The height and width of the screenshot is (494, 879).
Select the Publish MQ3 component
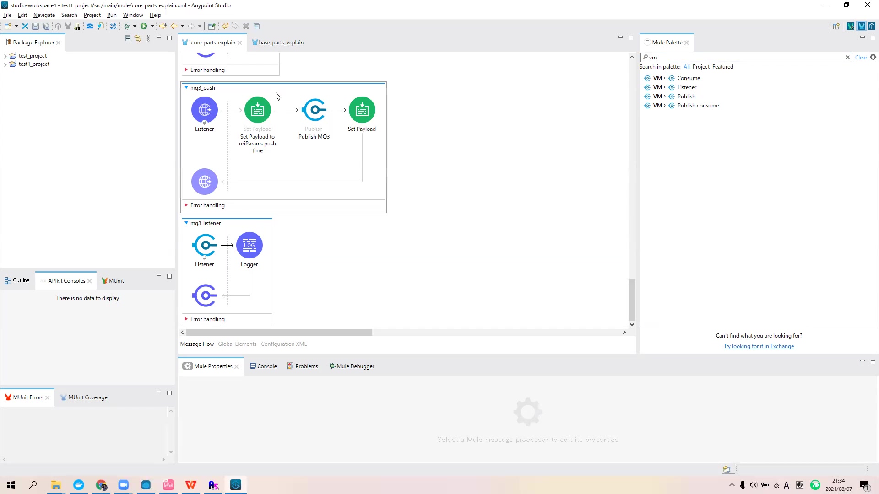pyautogui.click(x=314, y=110)
